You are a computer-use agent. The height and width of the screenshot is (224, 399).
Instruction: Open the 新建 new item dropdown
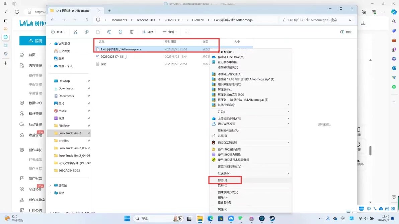coord(58,32)
